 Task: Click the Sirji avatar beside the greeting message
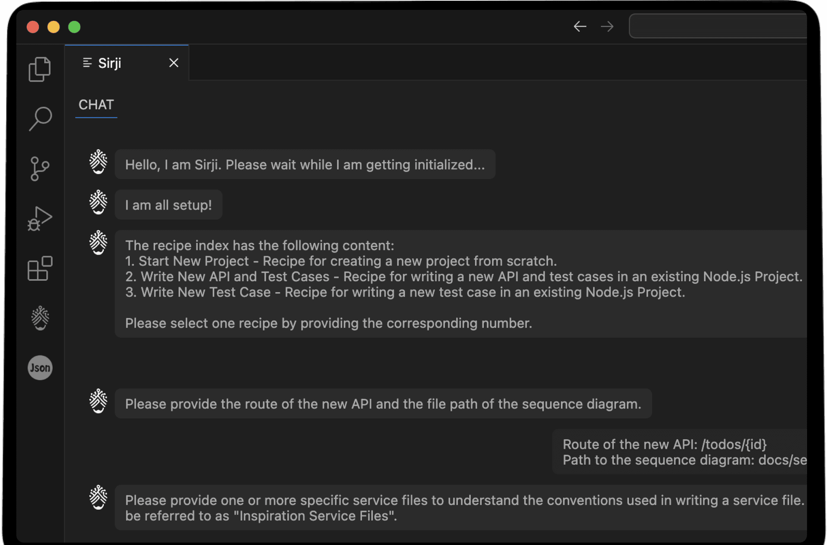coord(98,162)
